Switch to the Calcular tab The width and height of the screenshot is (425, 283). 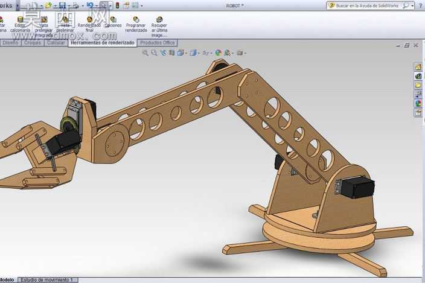pyautogui.click(x=56, y=43)
